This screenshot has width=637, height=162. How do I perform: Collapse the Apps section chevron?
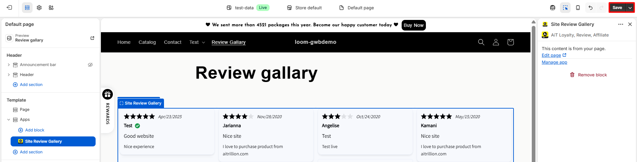(x=9, y=120)
